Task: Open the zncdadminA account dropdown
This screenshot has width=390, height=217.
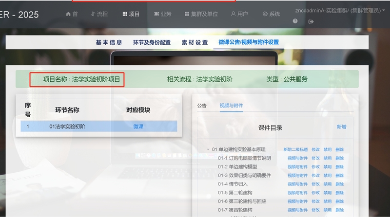Action: [340, 11]
